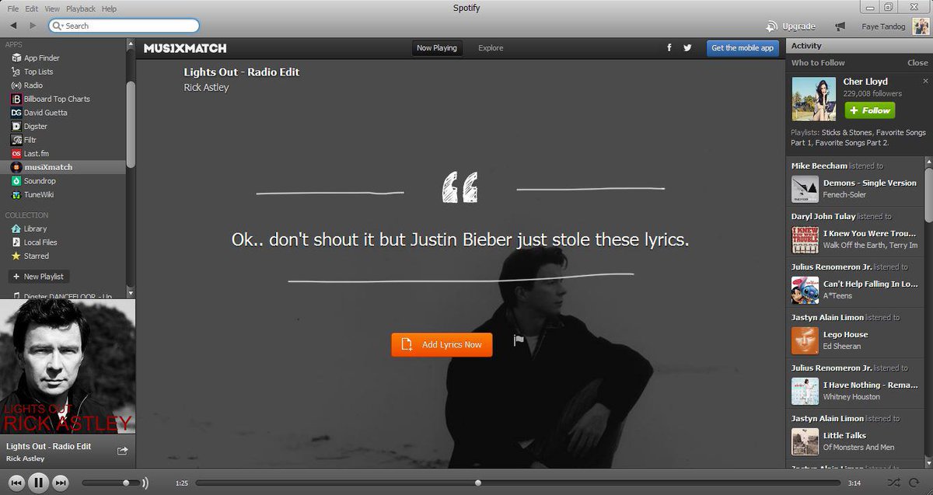Click Daryl John Tulay user name
The height and width of the screenshot is (495, 933).
pos(823,216)
